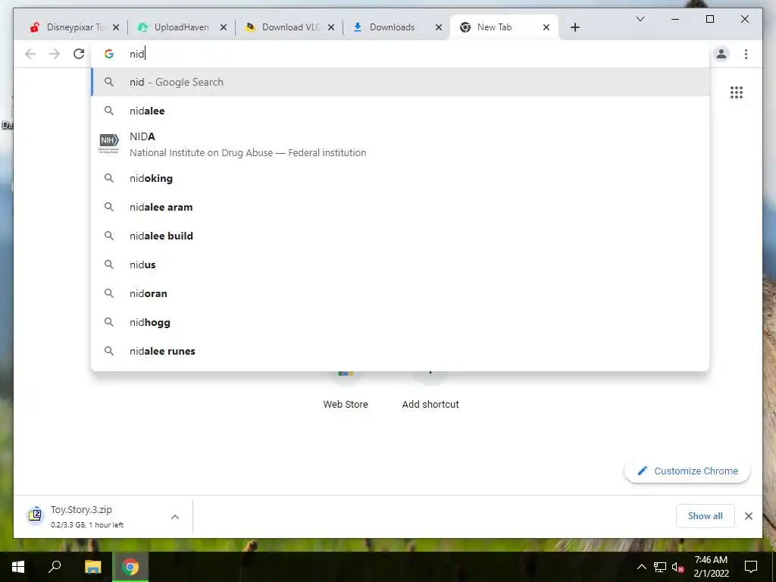The image size is (776, 582).
Task: Select the nid - Google Search suggestion
Action: tap(400, 82)
